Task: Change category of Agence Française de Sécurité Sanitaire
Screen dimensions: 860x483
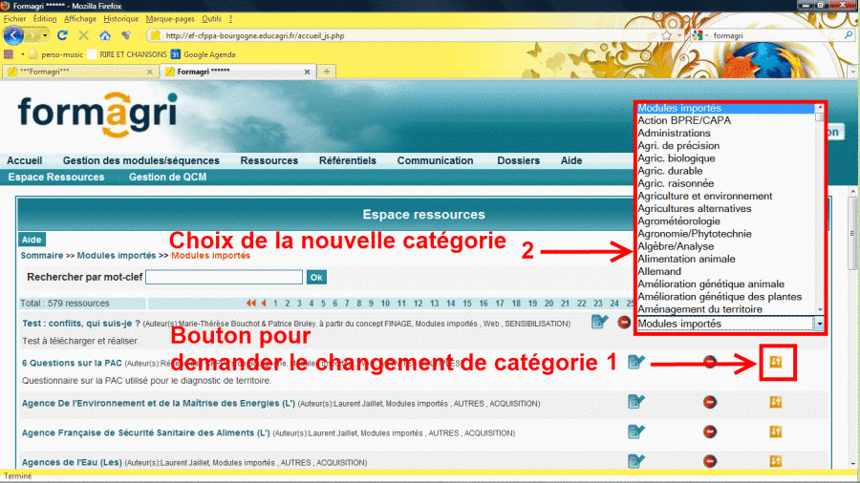Action: click(x=776, y=432)
